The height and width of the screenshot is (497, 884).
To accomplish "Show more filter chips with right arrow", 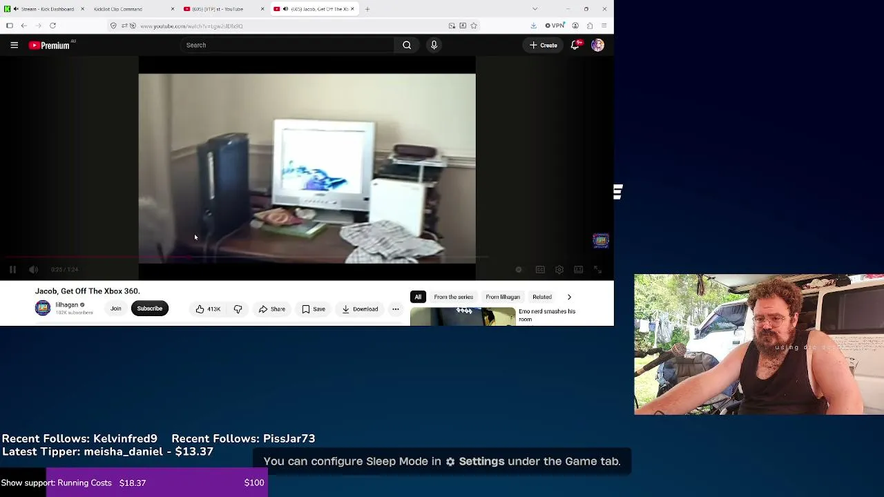I will (569, 297).
